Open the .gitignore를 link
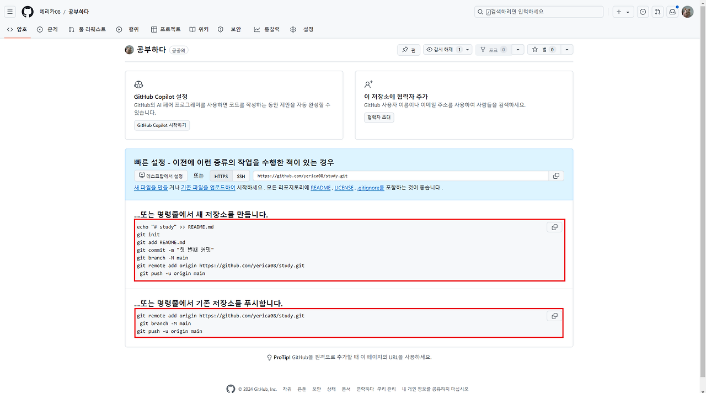Image resolution: width=706 pixels, height=393 pixels. tap(371, 188)
